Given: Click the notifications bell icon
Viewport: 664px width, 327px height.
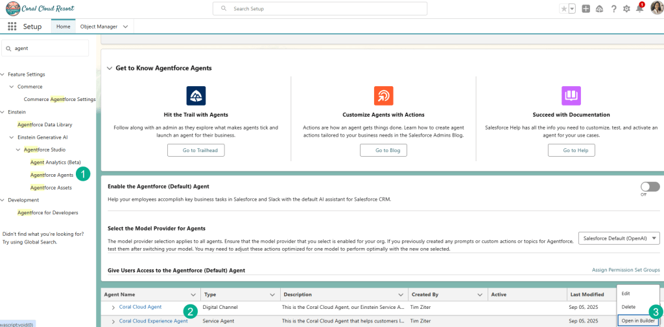Looking at the screenshot, I should [639, 9].
